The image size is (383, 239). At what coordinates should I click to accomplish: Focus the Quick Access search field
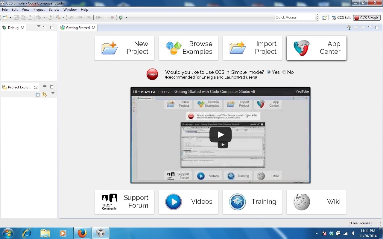click(x=295, y=17)
